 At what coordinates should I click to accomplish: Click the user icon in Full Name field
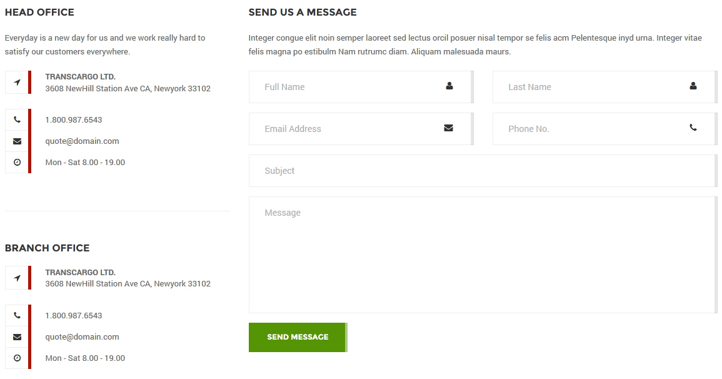(x=449, y=86)
